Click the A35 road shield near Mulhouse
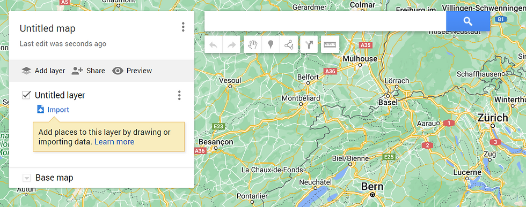The height and width of the screenshot is (207, 526). coord(365,44)
